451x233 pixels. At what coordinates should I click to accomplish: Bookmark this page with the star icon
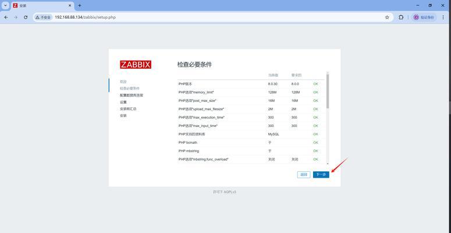[x=387, y=17]
